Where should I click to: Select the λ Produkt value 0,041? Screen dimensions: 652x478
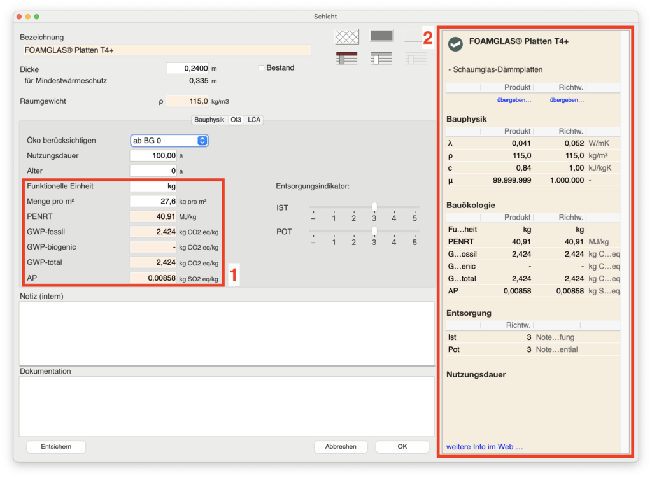(521, 143)
